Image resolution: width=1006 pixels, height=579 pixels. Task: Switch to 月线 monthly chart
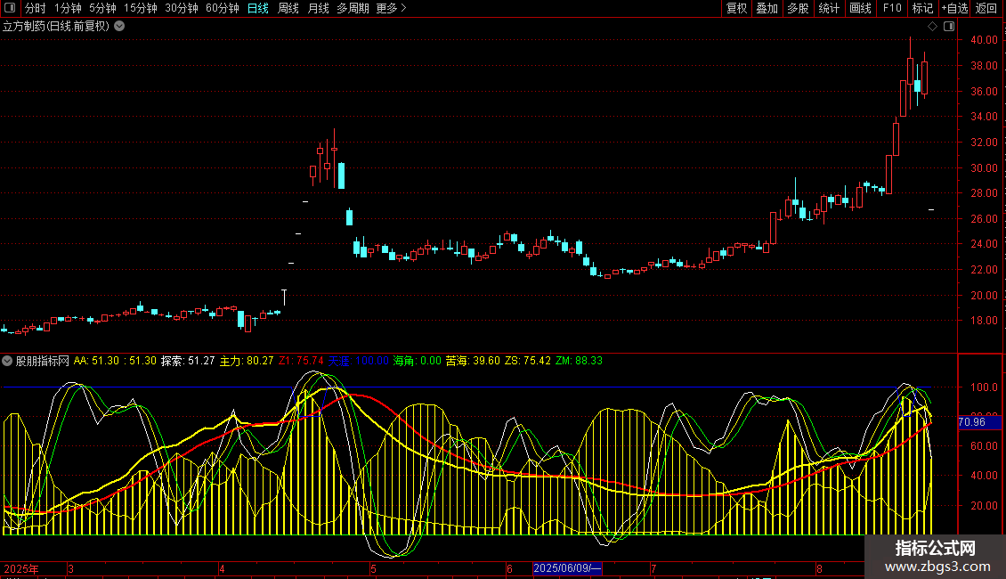pos(318,8)
